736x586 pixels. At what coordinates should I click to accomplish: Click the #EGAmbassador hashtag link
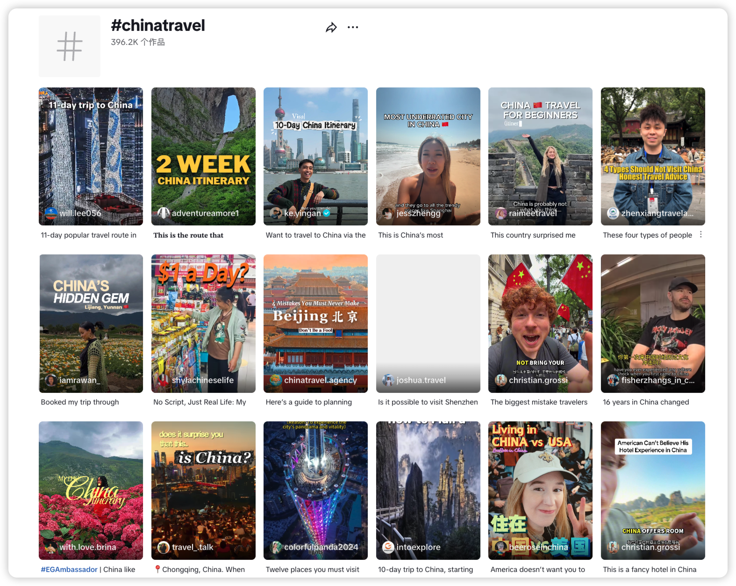pyautogui.click(x=69, y=569)
